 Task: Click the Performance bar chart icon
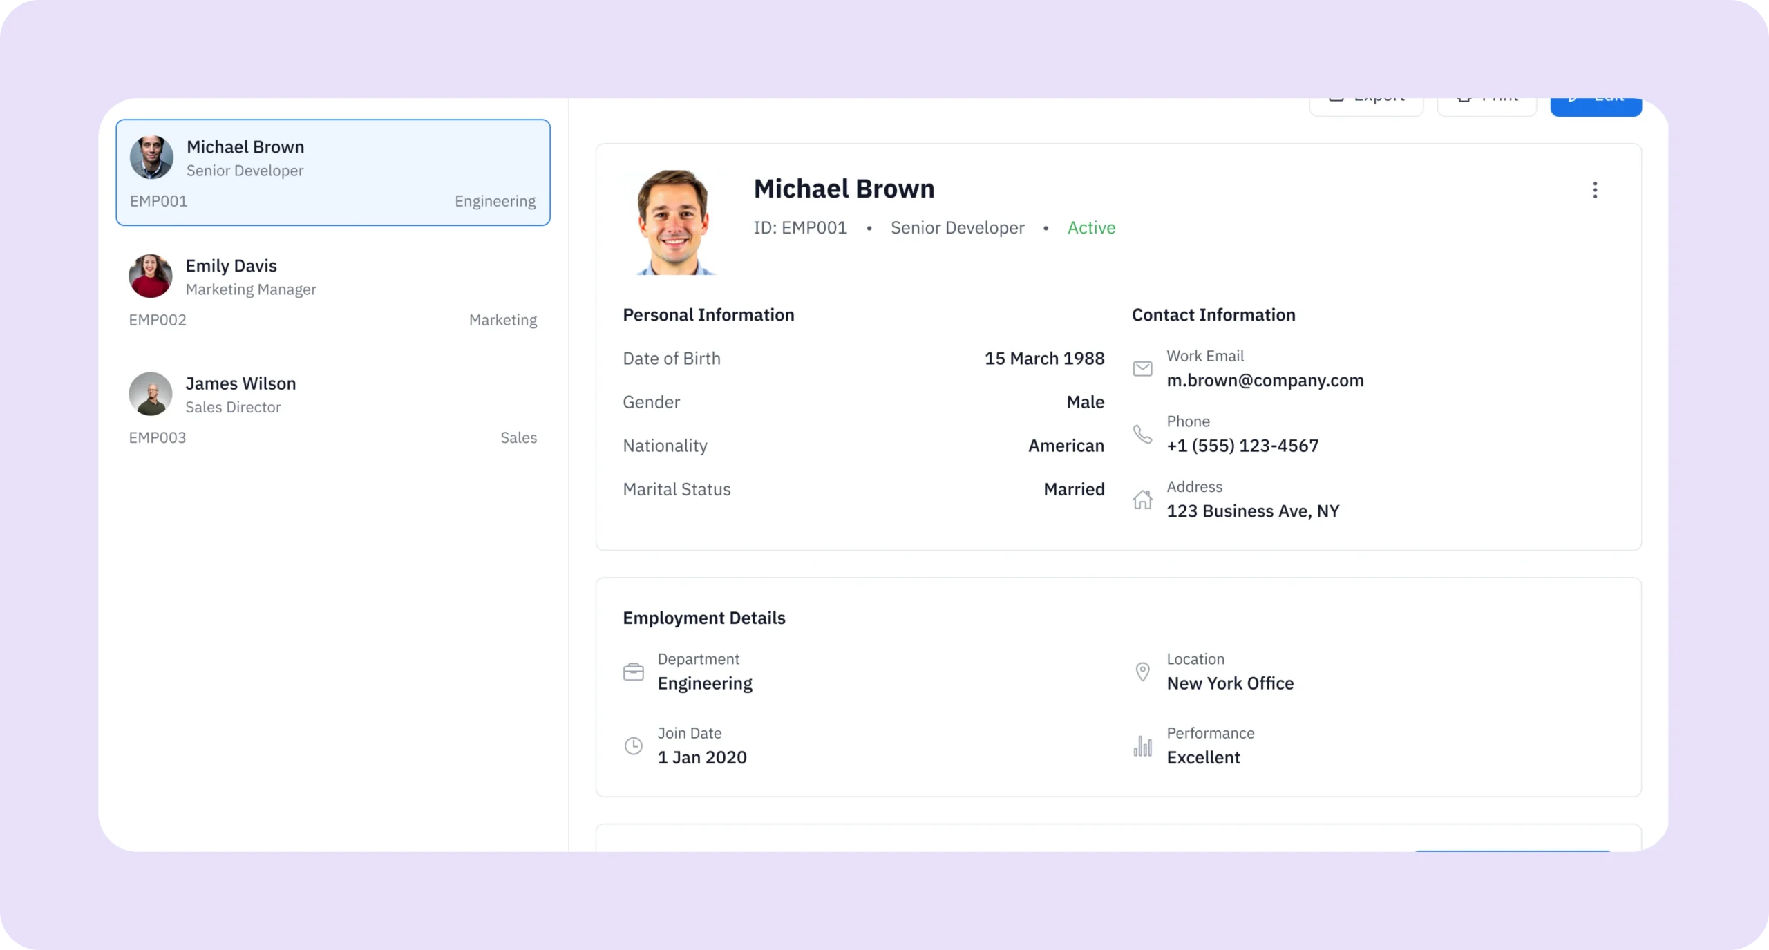click(x=1142, y=745)
